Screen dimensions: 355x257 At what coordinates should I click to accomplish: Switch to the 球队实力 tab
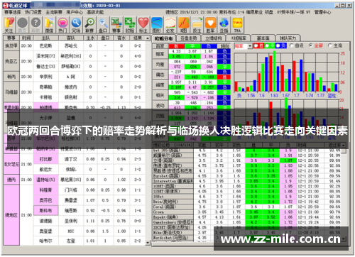288,38
